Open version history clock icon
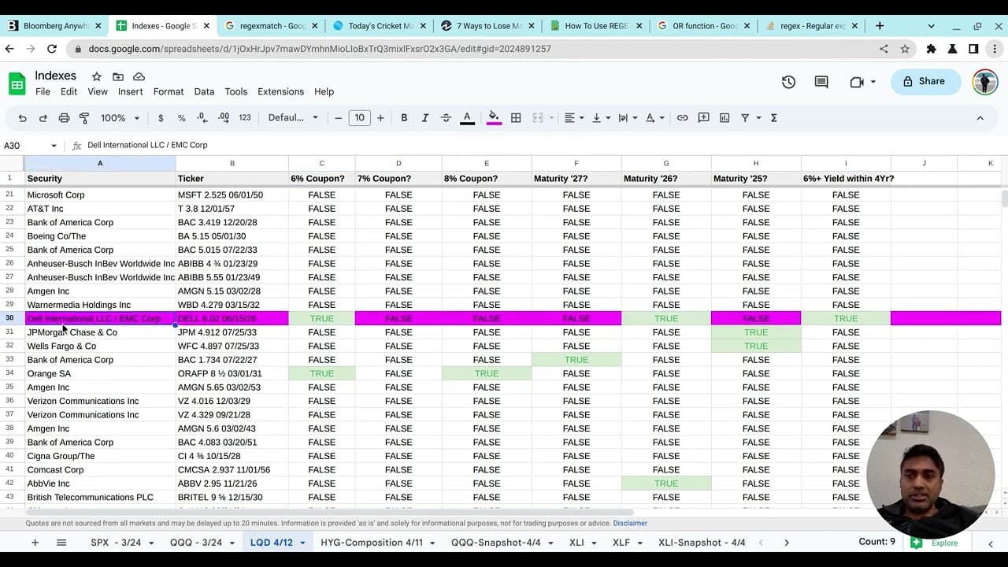Image resolution: width=1008 pixels, height=567 pixels. click(788, 82)
